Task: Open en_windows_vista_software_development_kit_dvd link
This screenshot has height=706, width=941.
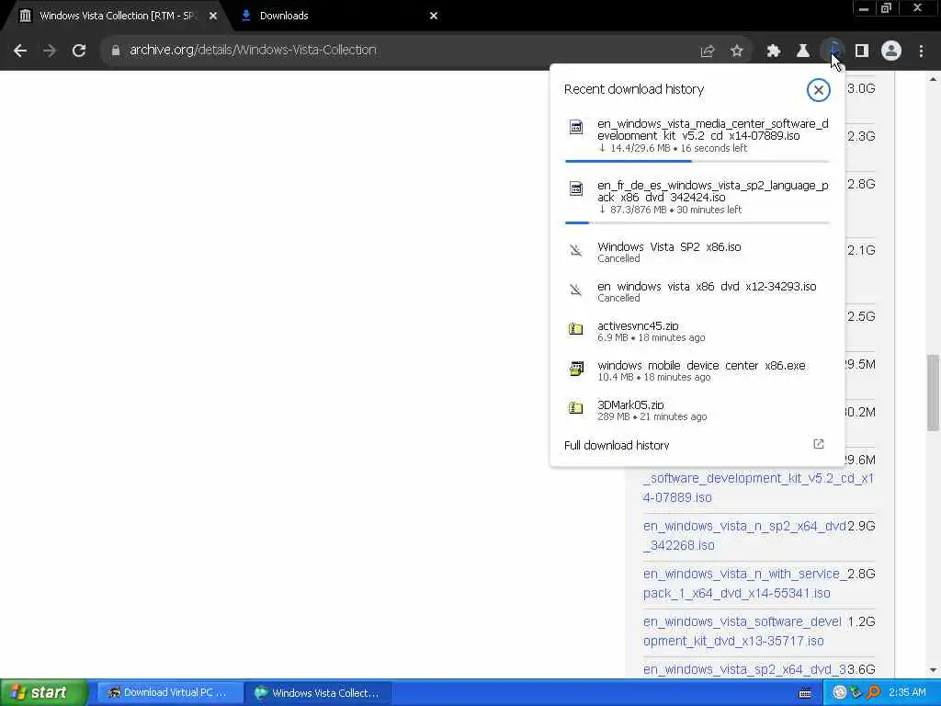Action: point(742,631)
